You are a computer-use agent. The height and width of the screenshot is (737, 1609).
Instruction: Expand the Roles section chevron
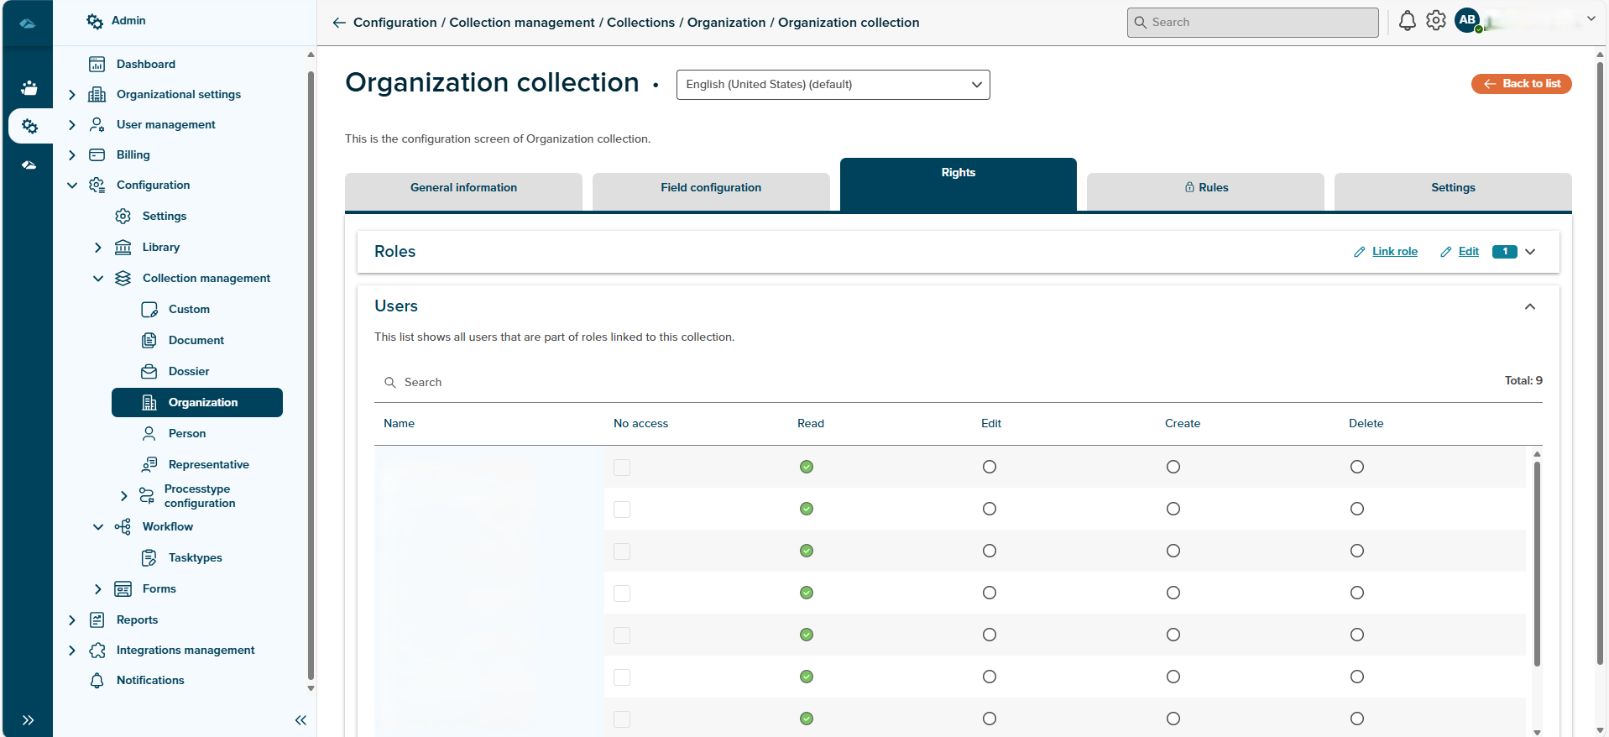(x=1530, y=252)
